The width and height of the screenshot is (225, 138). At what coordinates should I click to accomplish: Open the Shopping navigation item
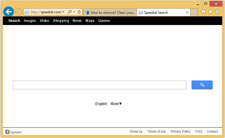[x=61, y=21]
